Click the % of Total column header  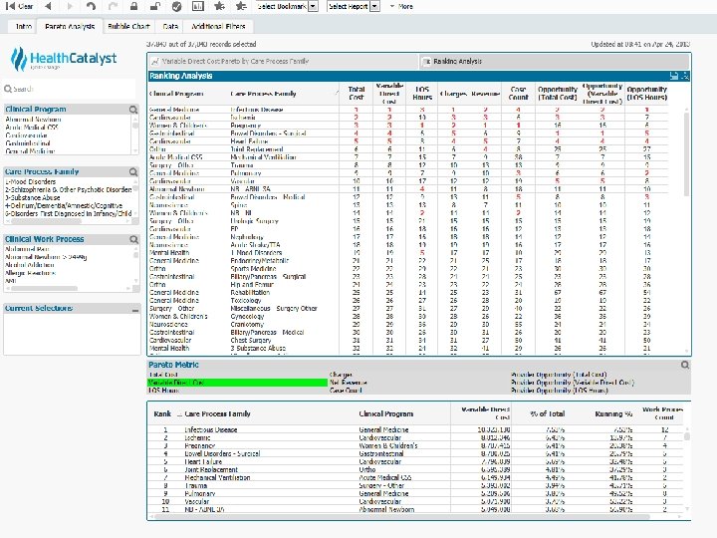point(548,414)
